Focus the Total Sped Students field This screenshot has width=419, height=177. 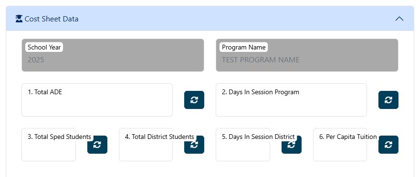click(x=49, y=145)
